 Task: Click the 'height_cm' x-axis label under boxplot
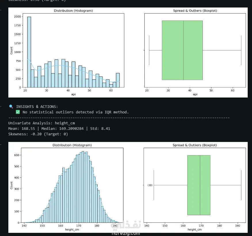click(194, 229)
